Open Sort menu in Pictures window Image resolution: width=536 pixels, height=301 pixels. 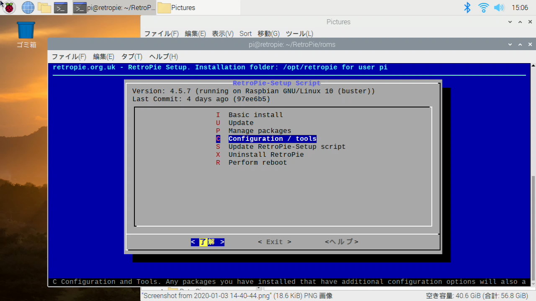(245, 33)
